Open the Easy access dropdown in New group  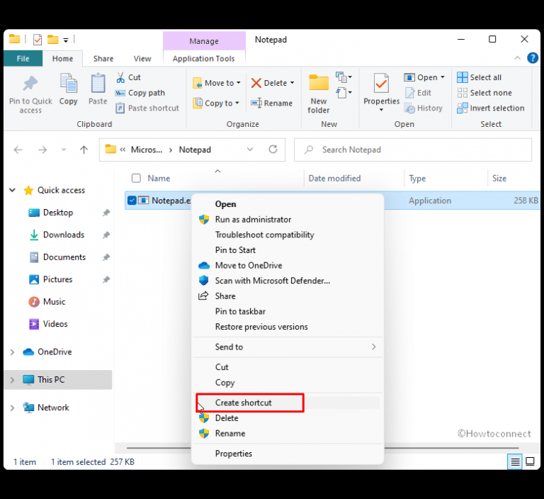tap(344, 93)
